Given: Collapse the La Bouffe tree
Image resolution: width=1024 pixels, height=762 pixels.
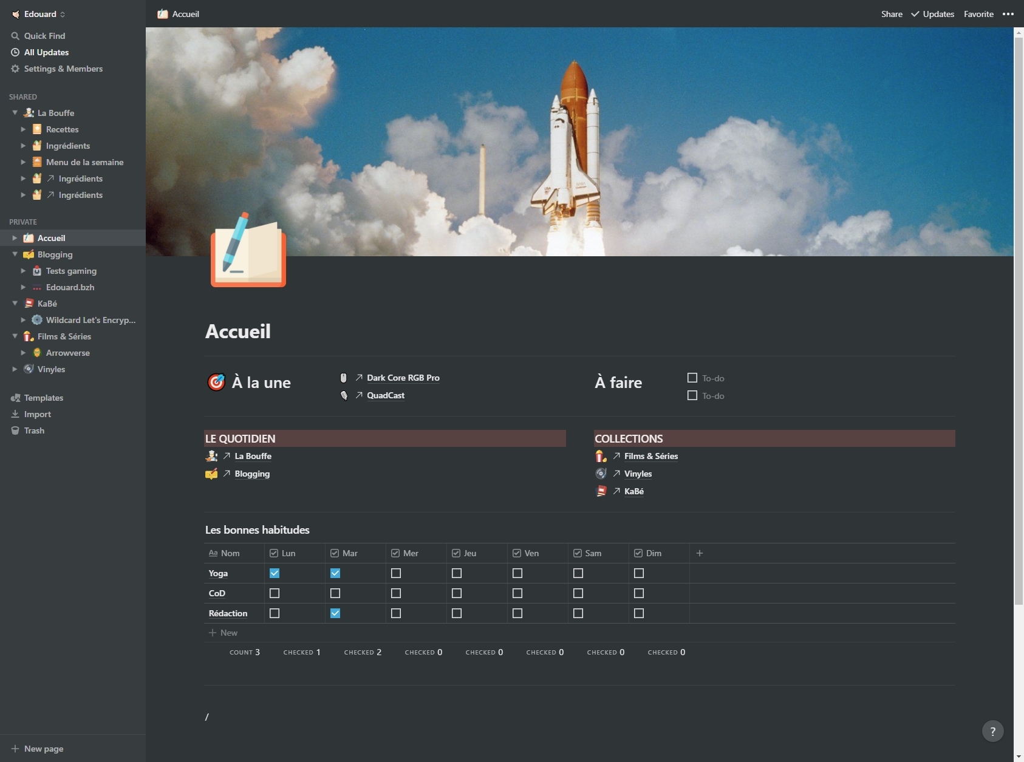Looking at the screenshot, I should pyautogui.click(x=15, y=113).
